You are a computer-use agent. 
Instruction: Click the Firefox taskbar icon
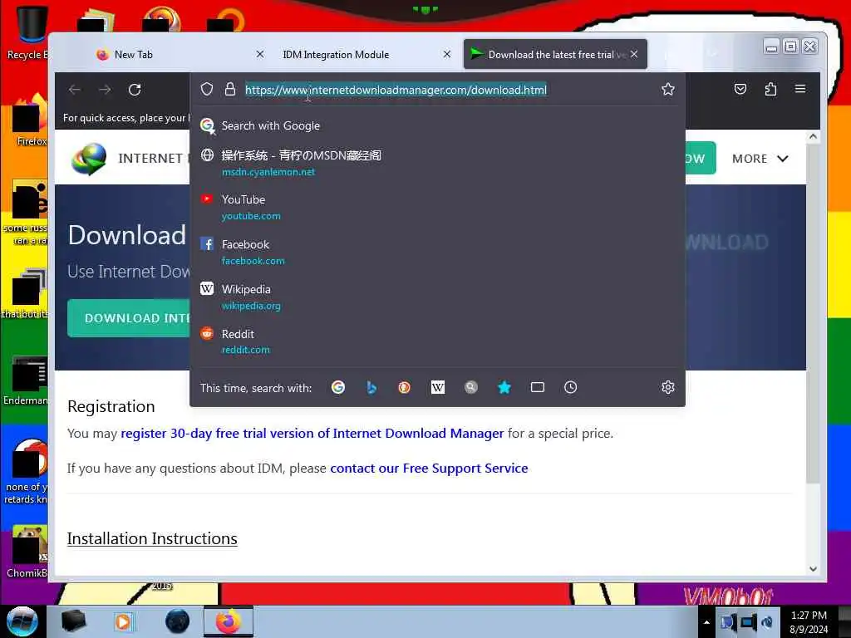tap(229, 621)
